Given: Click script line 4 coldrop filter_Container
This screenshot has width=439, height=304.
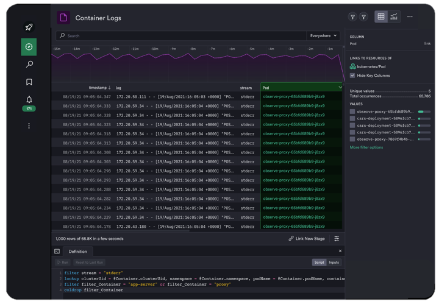Looking at the screenshot, I should pyautogui.click(x=93, y=290).
